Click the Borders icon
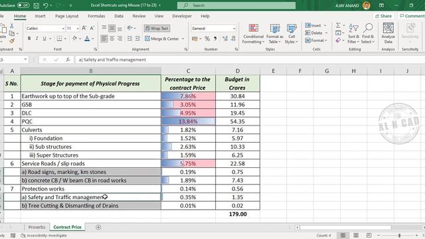 pyautogui.click(x=59, y=39)
